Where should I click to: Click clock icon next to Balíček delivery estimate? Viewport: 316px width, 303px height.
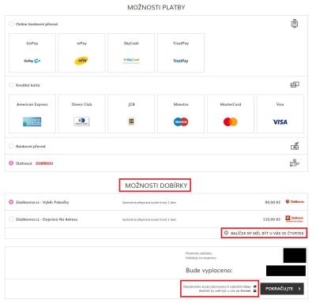coord(226,233)
